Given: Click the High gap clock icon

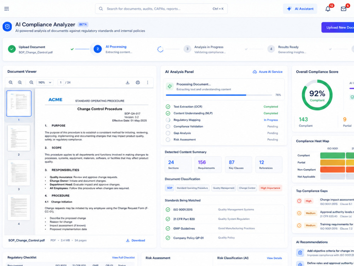Looking at the screenshot, I should 299,201.
